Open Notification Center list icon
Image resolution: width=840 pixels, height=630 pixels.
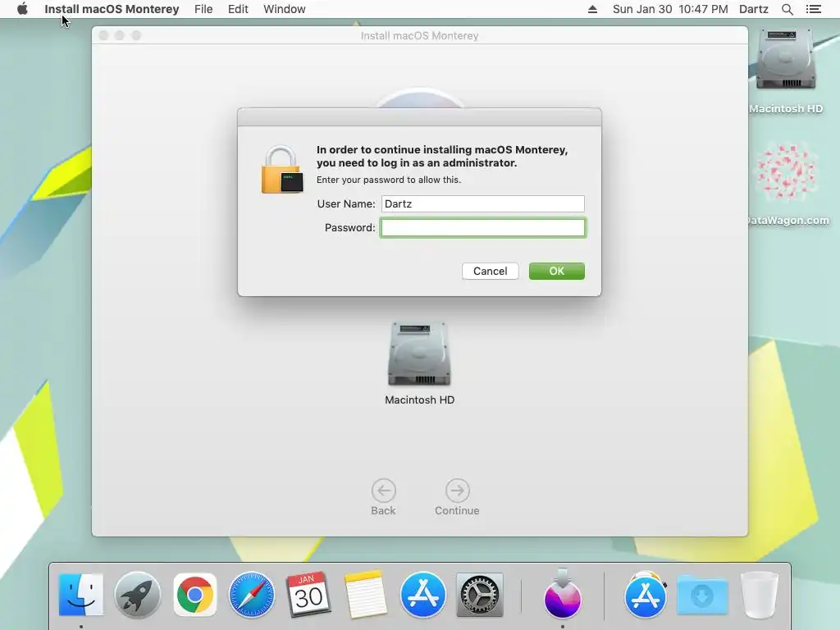[x=814, y=9]
